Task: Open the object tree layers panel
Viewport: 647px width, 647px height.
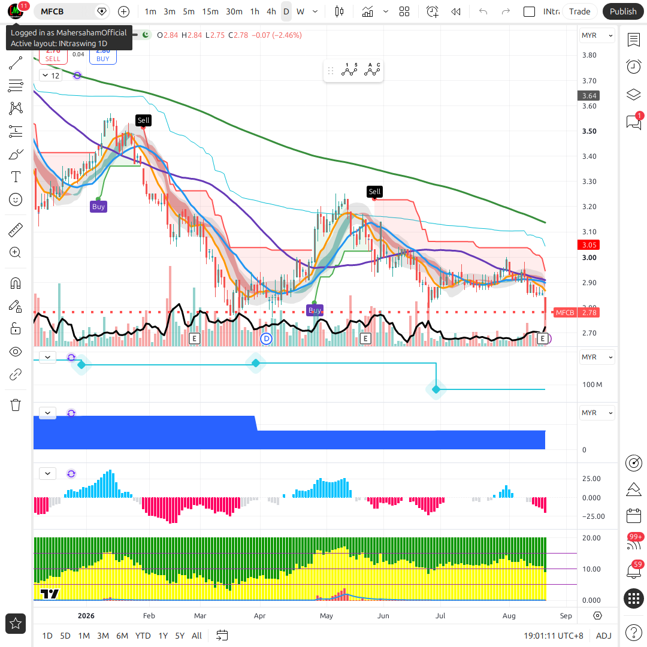Action: click(634, 95)
